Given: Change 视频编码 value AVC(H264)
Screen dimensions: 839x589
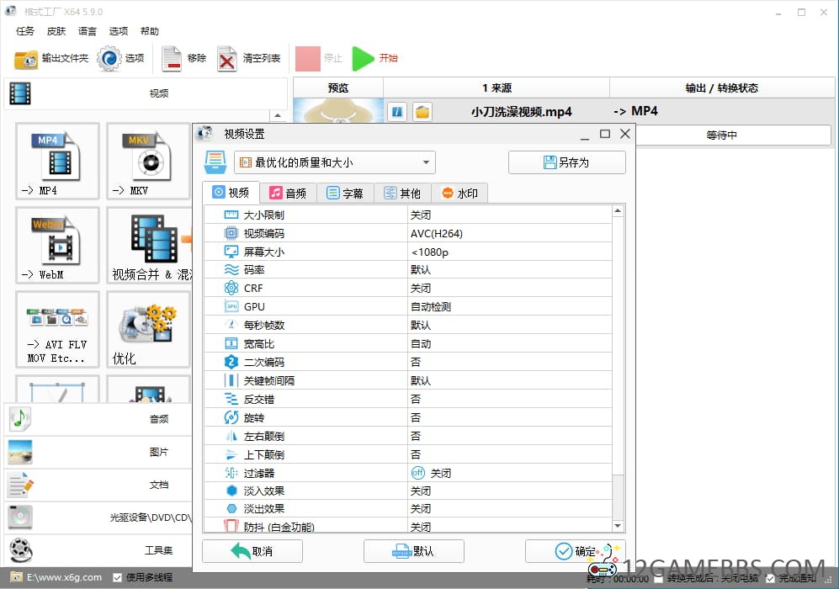Looking at the screenshot, I should (x=510, y=233).
